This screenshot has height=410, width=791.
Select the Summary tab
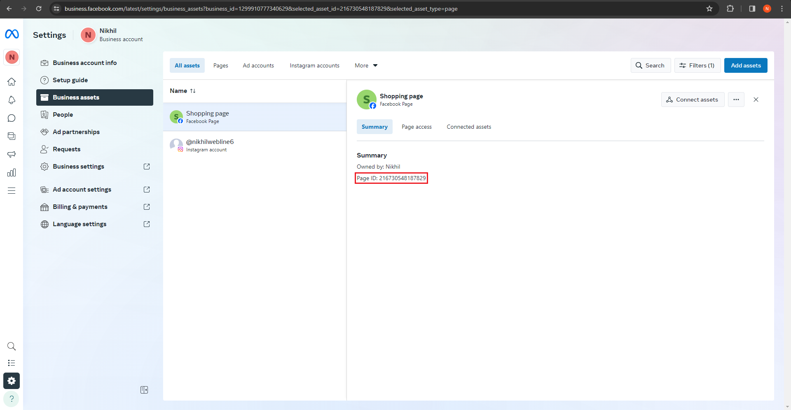[374, 127]
